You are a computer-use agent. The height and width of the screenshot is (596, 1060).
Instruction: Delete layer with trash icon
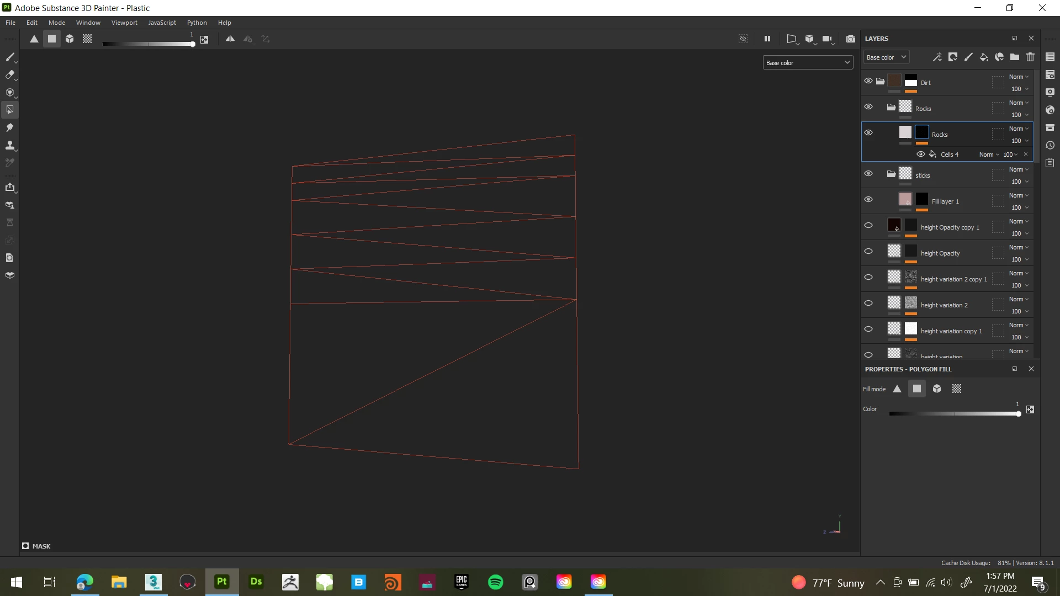pos(1030,57)
